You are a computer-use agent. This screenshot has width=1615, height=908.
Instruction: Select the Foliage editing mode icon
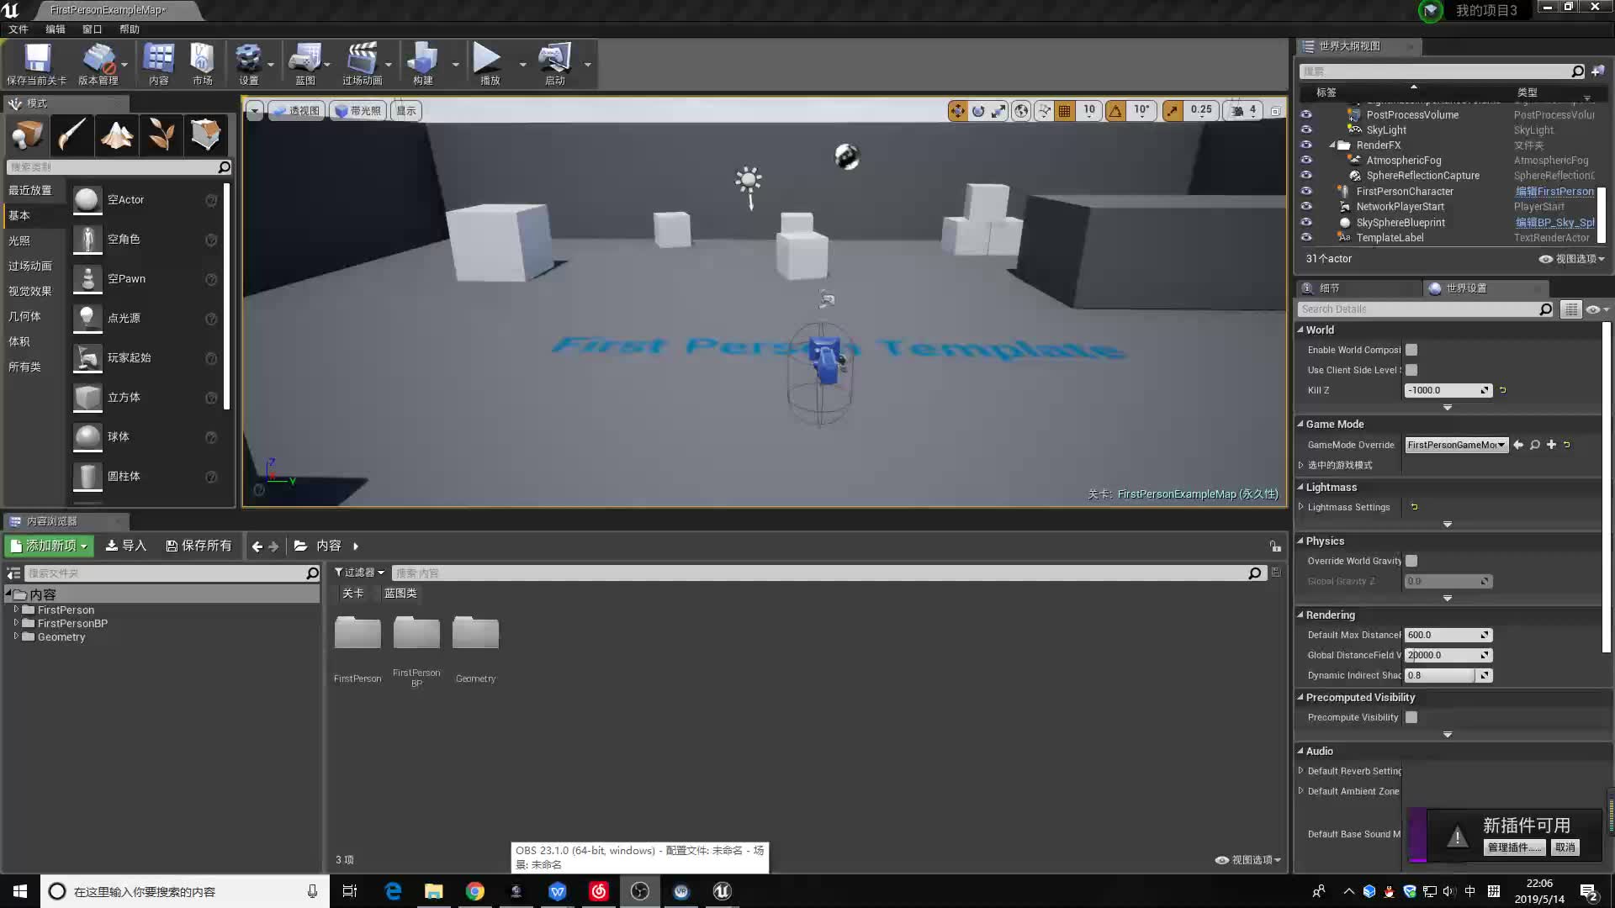click(161, 135)
